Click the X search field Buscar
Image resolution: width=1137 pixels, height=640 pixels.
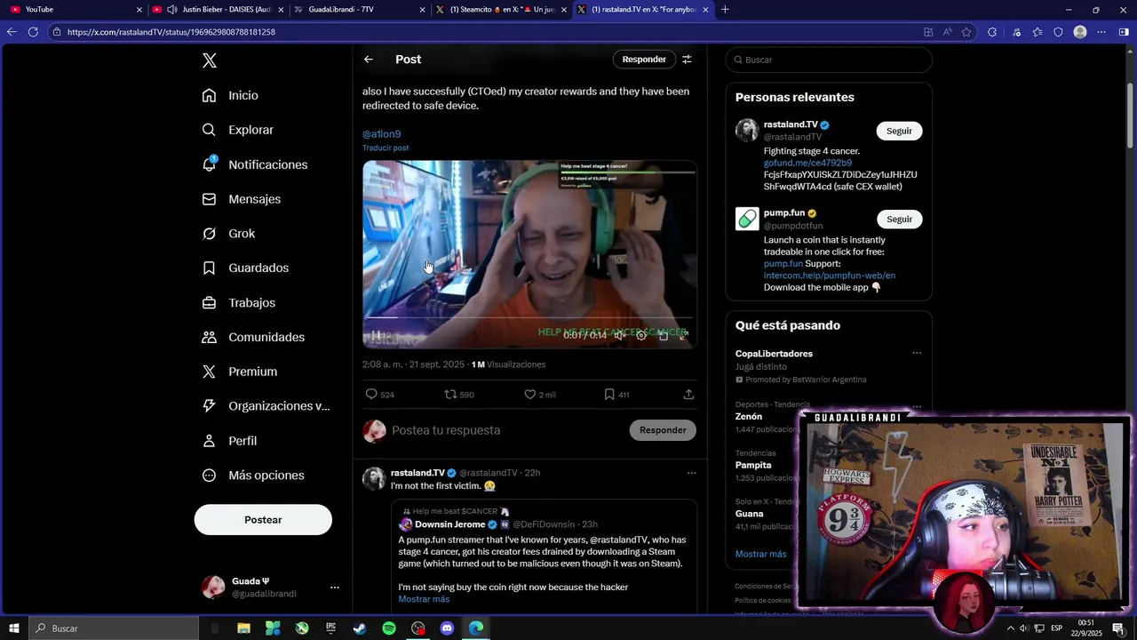coord(829,60)
